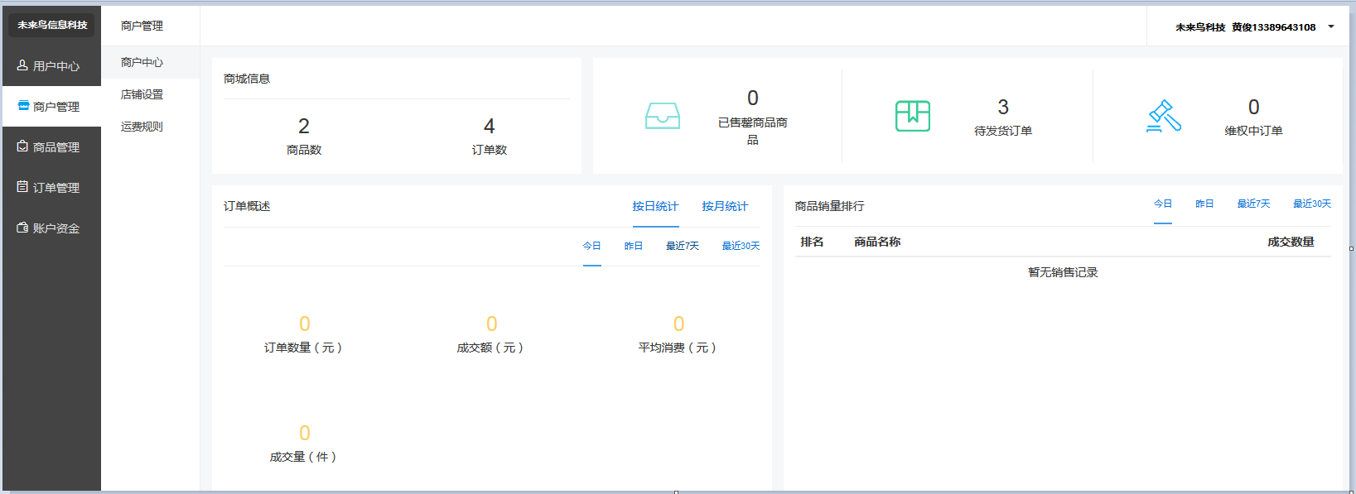1356x494 pixels.
Task: Open the 店铺设置 submenu item
Action: coord(142,94)
